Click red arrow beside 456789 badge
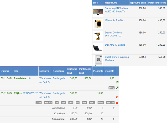 117,103
